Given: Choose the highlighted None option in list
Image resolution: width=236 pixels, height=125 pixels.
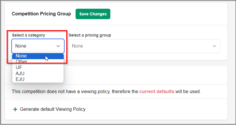Looking at the screenshot, I should pos(29,56).
